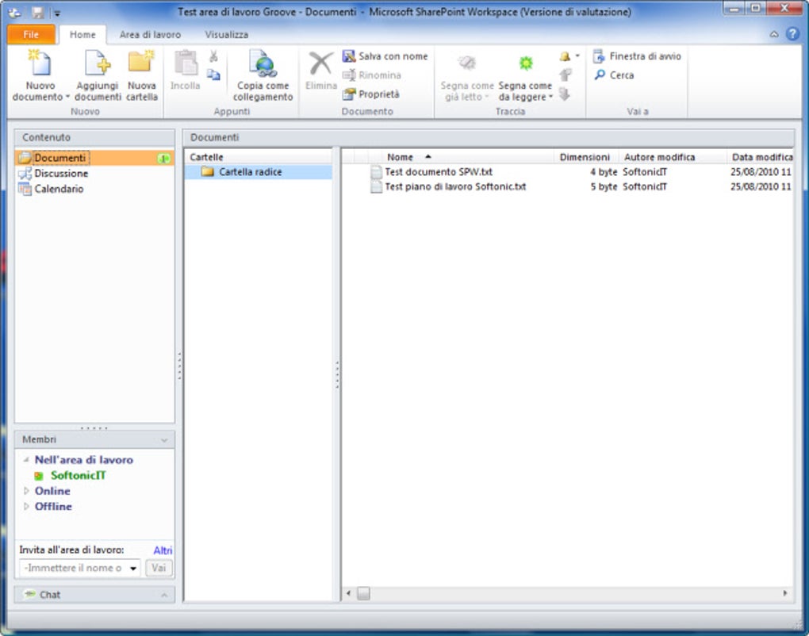
Task: Click the Chat panel header icon
Action: [31, 594]
